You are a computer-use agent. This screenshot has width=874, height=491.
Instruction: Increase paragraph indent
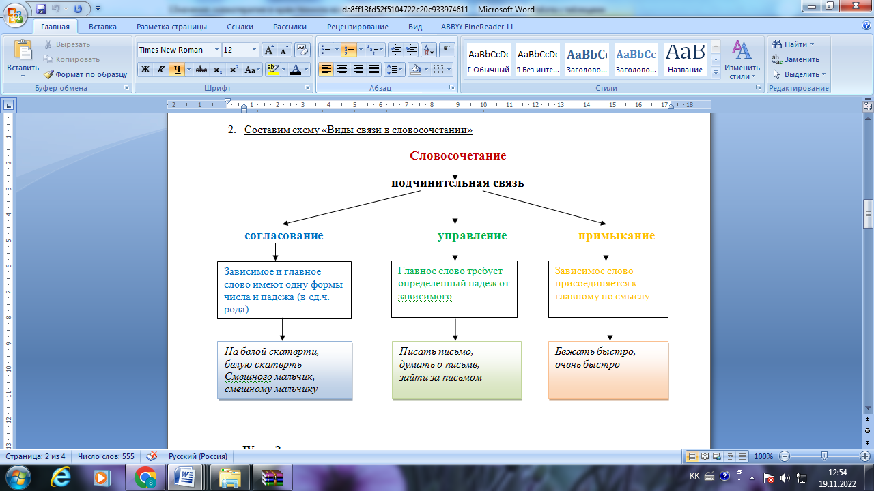coord(411,50)
